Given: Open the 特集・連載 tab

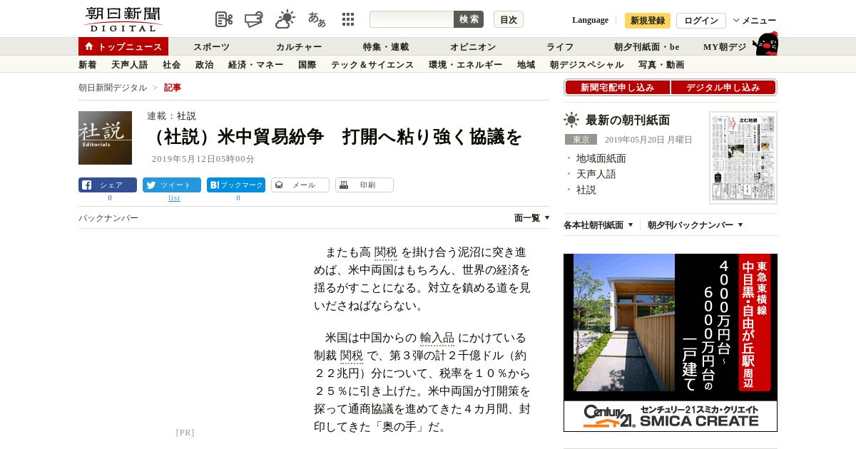Looking at the screenshot, I should (x=386, y=47).
